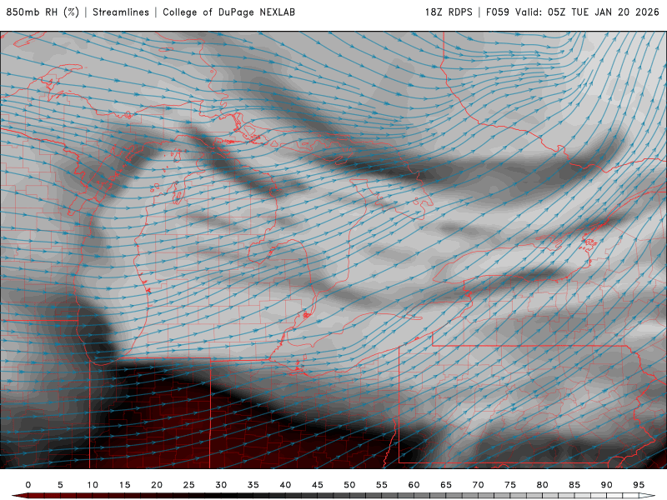Click the colorbar label "0"
Image resolution: width=667 pixels, height=500 pixels.
[x=28, y=485]
